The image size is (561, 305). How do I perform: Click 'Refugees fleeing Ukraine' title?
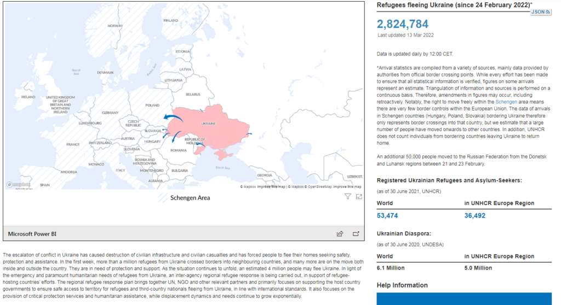[x=454, y=5]
